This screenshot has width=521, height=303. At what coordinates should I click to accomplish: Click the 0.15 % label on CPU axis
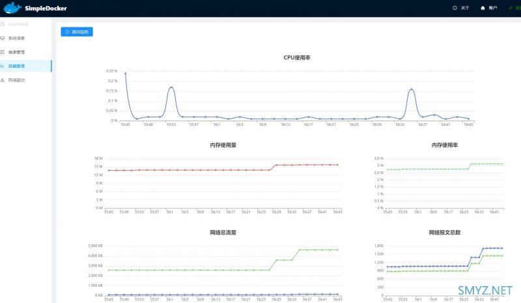[111, 91]
